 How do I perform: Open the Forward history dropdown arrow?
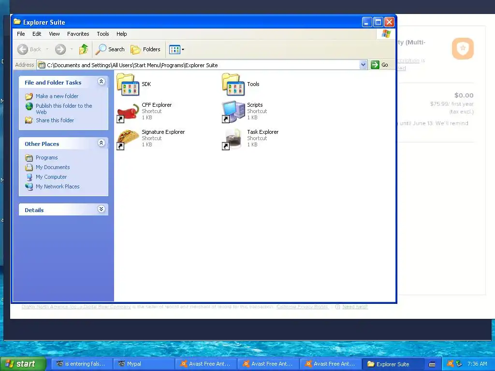pos(72,49)
